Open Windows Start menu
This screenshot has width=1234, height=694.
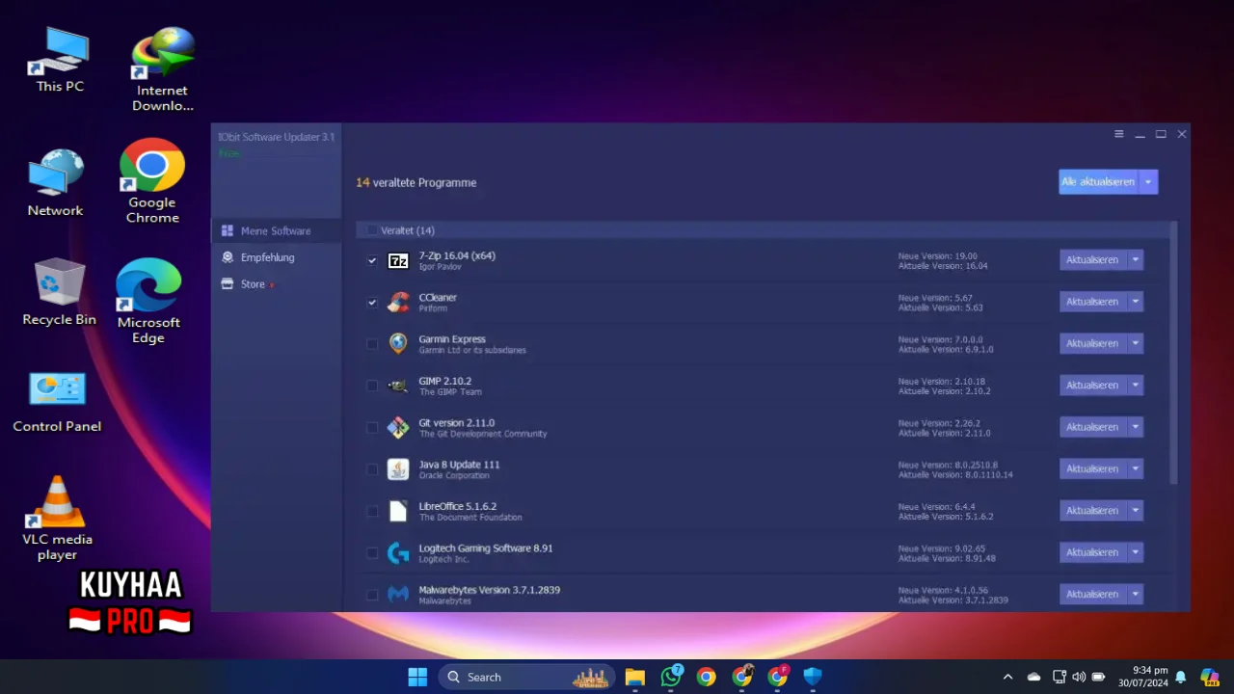tap(417, 677)
